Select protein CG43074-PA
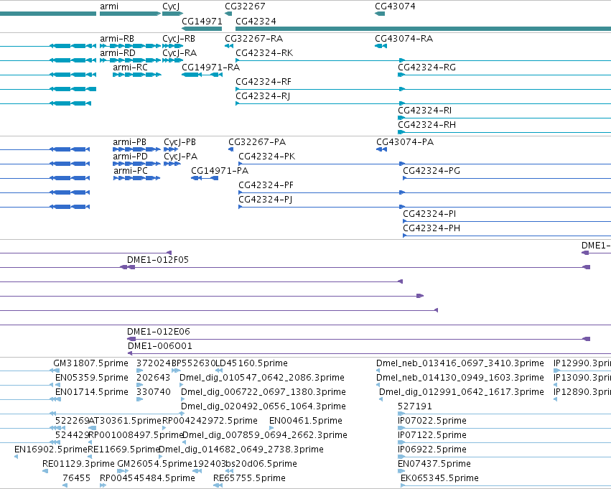The width and height of the screenshot is (611, 489). (x=405, y=142)
